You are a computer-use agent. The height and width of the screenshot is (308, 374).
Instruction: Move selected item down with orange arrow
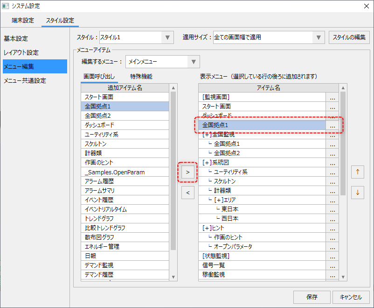point(357,192)
